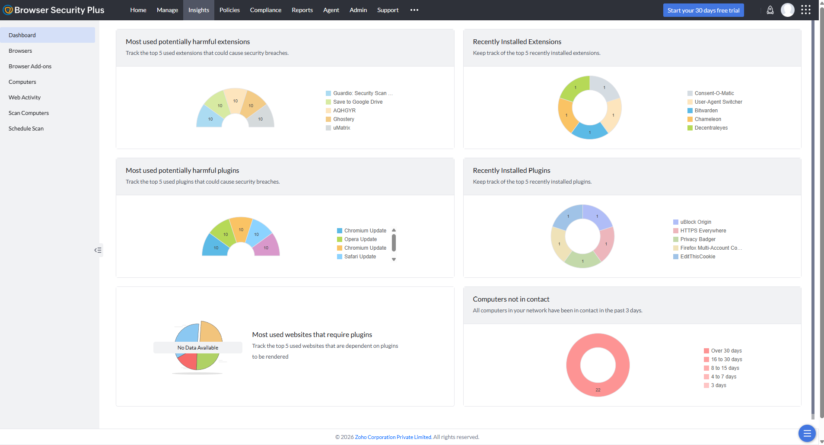The height and width of the screenshot is (445, 824).
Task: Toggle Bitwarden legend swatch
Action: 690,111
